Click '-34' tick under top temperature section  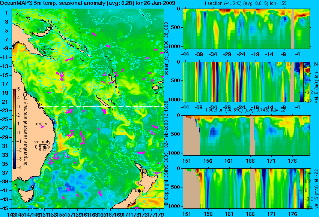[213, 54]
